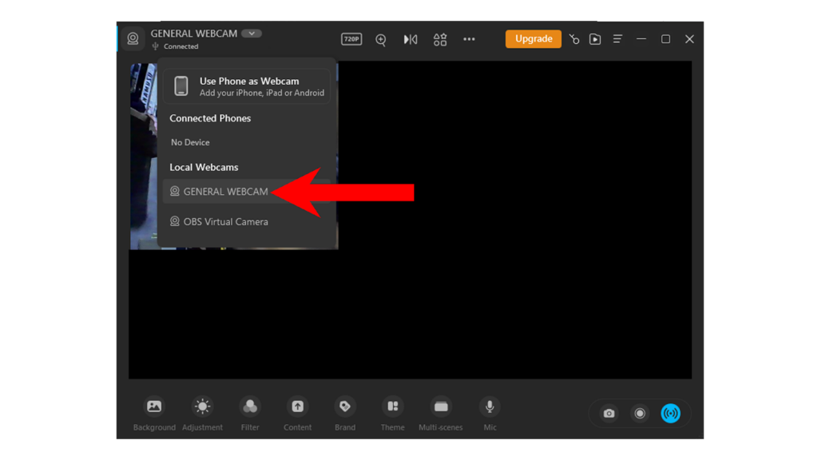Select Use Phone as Webcam option
The height and width of the screenshot is (460, 818).
[x=247, y=86]
